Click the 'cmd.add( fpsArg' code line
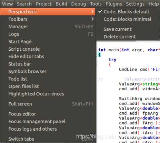 [x=138, y=113]
